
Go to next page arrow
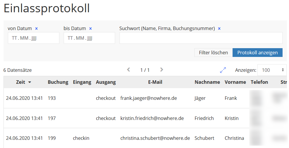[x=162, y=70]
